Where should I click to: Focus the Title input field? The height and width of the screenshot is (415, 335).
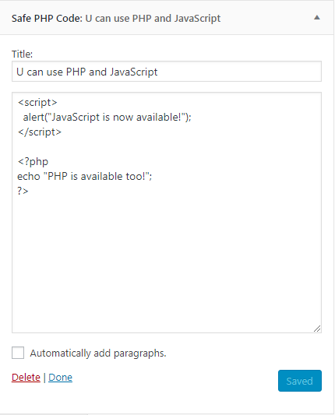point(167,72)
